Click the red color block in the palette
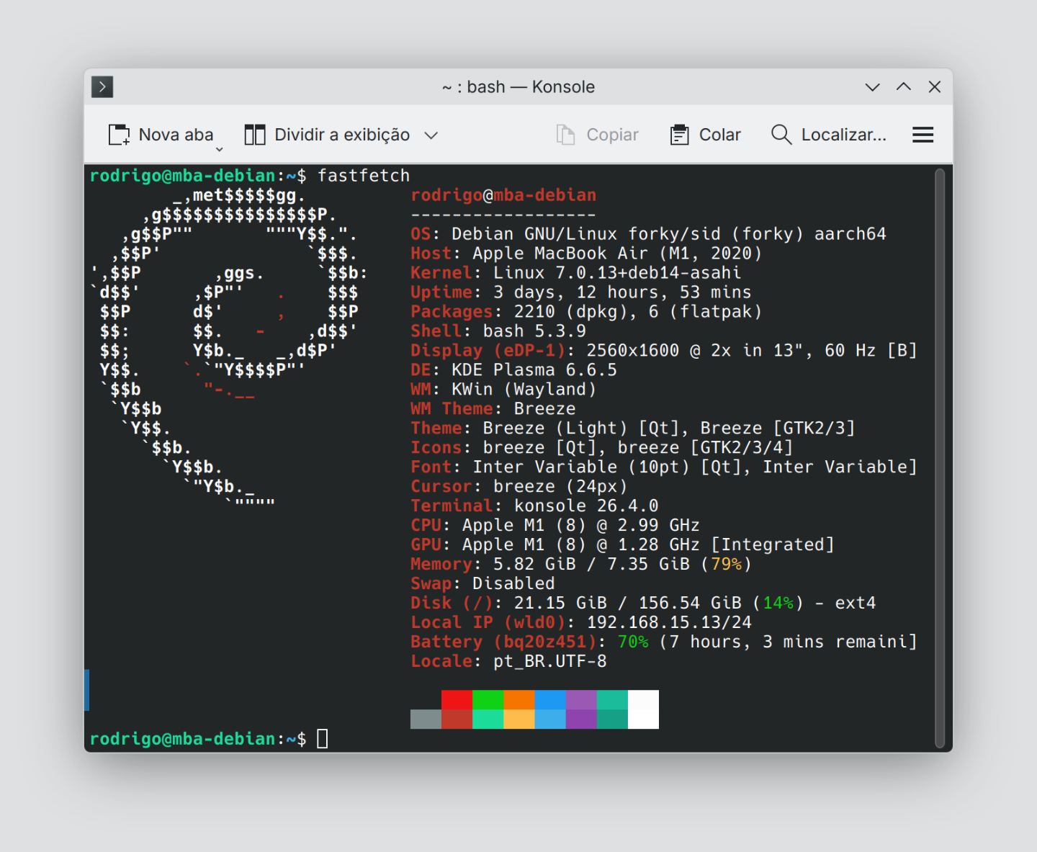Viewport: 1037px width, 852px height. (457, 700)
